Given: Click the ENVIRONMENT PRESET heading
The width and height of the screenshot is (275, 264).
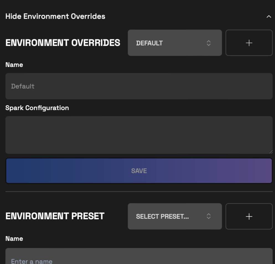Looking at the screenshot, I should pyautogui.click(x=55, y=216).
